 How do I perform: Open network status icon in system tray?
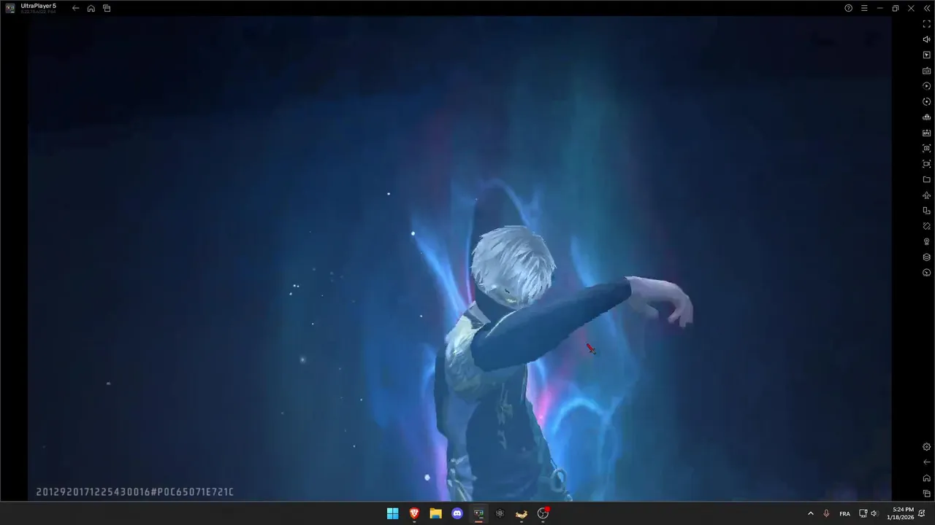[x=863, y=513]
